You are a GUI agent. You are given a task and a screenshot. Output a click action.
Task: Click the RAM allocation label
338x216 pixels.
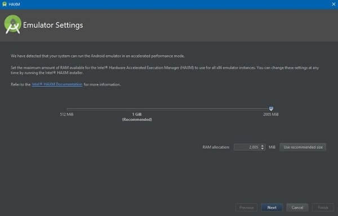point(216,147)
